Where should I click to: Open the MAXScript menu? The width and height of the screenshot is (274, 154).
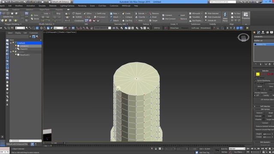pyautogui.click(x=126, y=6)
